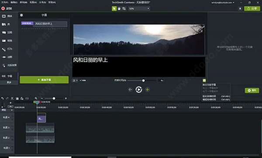
Task: Open the canvas zoom 50% dropdown
Action: click(139, 9)
